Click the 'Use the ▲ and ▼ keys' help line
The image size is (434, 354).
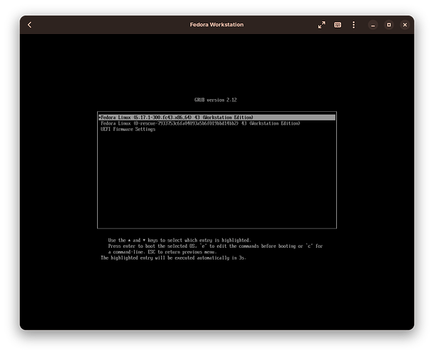pos(179,240)
